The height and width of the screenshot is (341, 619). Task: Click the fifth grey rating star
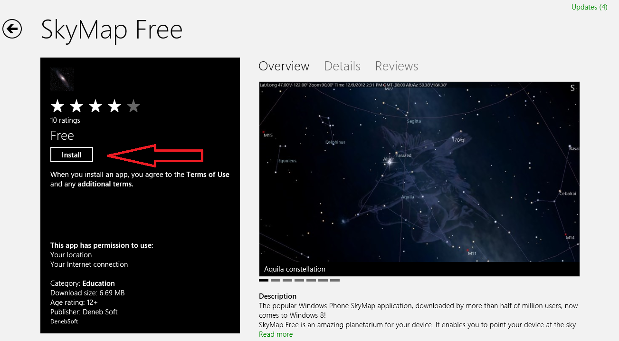(133, 106)
